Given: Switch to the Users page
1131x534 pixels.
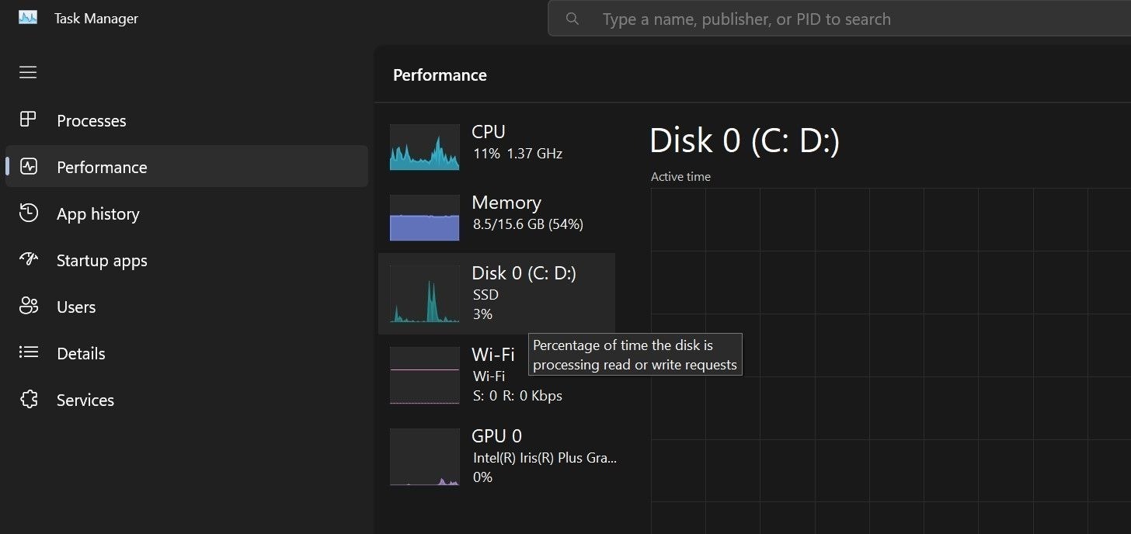Looking at the screenshot, I should click(x=186, y=307).
